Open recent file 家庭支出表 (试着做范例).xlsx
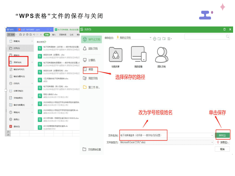The image size is (235, 176). pyautogui.click(x=58, y=72)
